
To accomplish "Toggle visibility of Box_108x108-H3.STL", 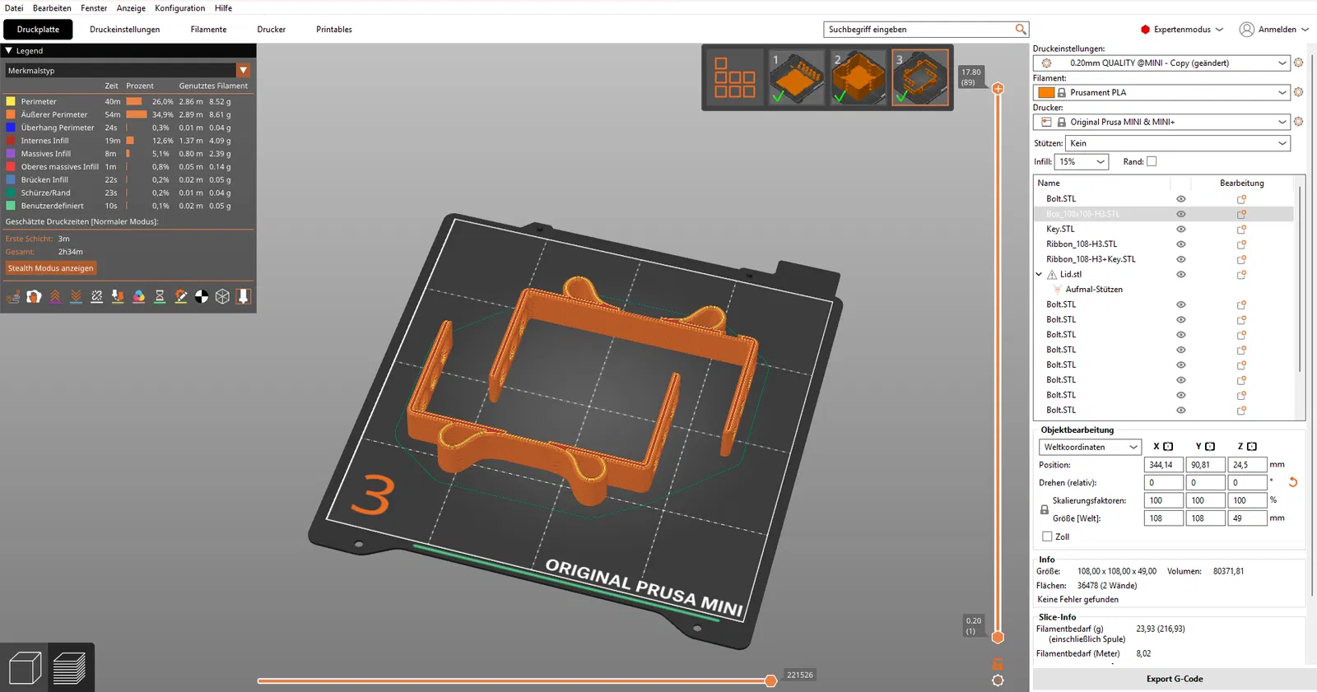I will coord(1181,214).
